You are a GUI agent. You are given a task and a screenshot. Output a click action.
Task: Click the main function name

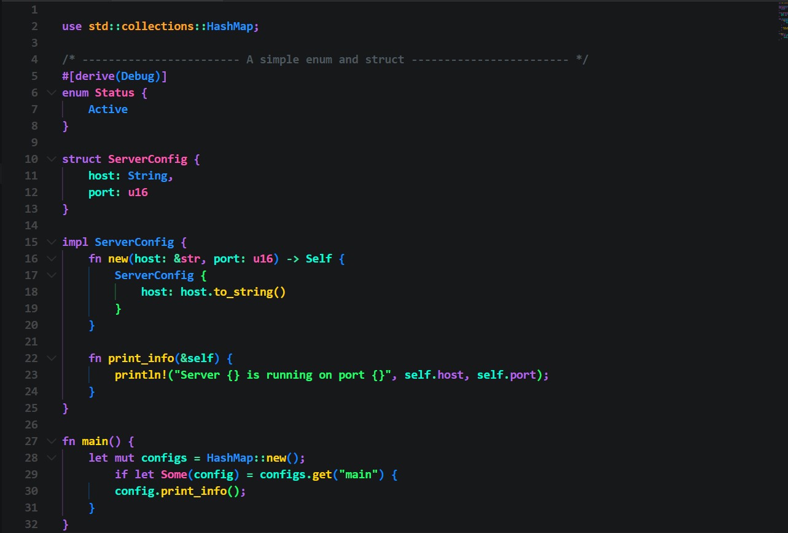(95, 441)
